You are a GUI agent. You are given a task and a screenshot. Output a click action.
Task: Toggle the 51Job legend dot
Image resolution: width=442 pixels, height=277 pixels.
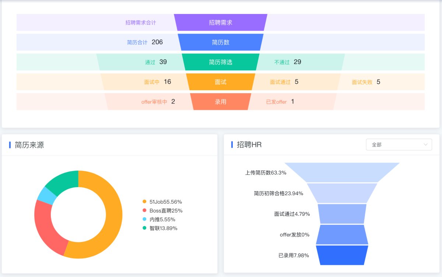point(144,201)
